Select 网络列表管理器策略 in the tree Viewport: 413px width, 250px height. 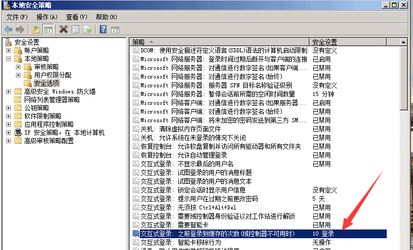point(52,100)
